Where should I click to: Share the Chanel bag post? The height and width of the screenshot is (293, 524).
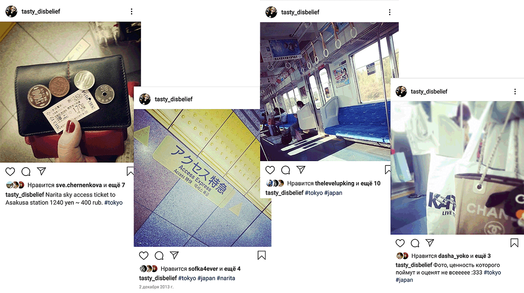pyautogui.click(x=430, y=243)
